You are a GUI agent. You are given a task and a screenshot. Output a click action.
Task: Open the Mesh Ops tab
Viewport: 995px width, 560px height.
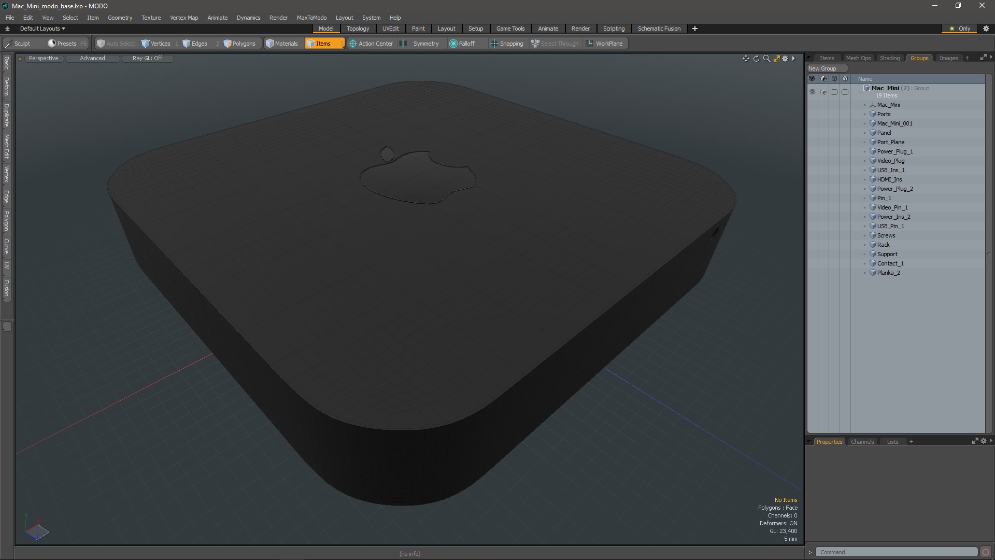coord(858,58)
